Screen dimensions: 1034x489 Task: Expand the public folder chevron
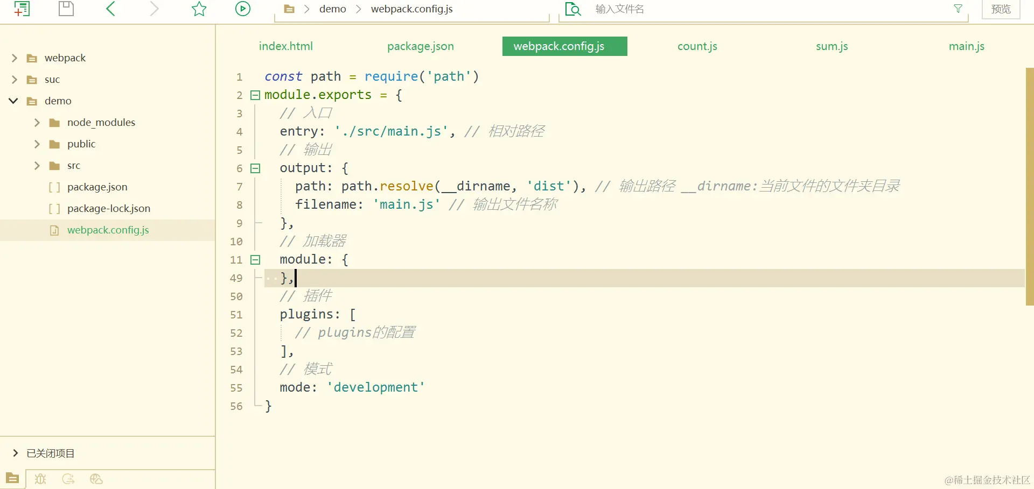[x=37, y=144]
